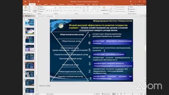
Task: Toggle Strikethrough (abc) formatting
Action: pos(56,11)
